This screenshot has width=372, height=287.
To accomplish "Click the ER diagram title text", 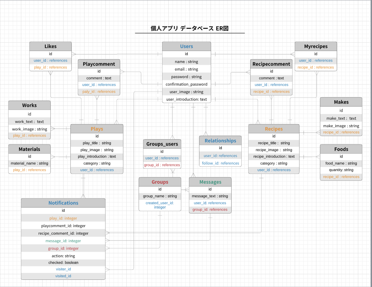I will coord(189,29).
